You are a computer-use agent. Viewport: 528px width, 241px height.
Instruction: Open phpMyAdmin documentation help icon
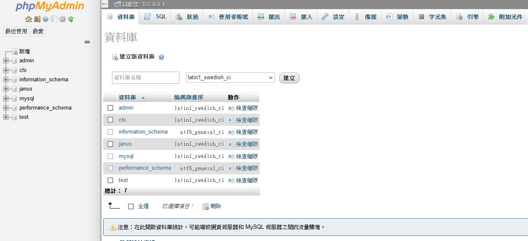45,19
